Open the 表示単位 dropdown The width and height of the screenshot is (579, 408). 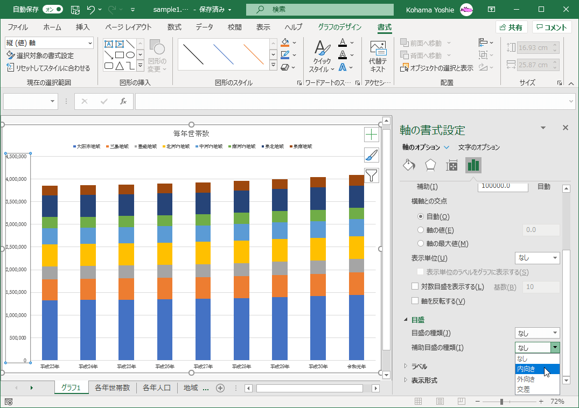537,258
